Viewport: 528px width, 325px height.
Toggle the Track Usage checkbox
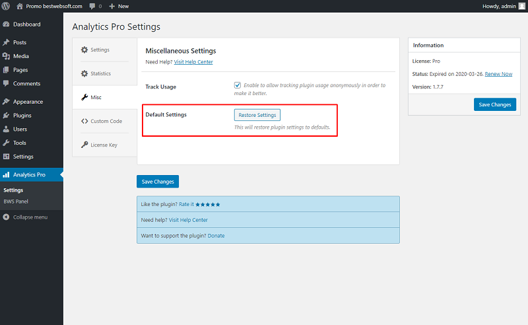(238, 85)
